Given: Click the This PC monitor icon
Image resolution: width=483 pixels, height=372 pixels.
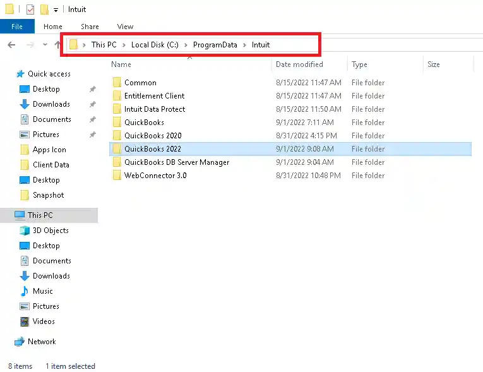Looking at the screenshot, I should [x=20, y=215].
